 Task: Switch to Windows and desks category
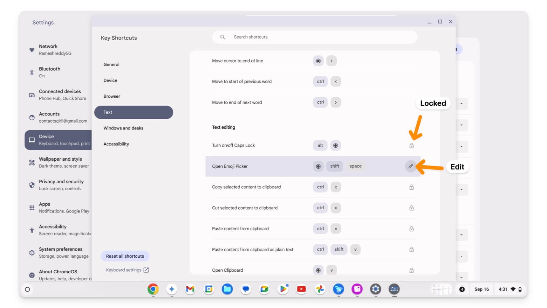(123, 128)
